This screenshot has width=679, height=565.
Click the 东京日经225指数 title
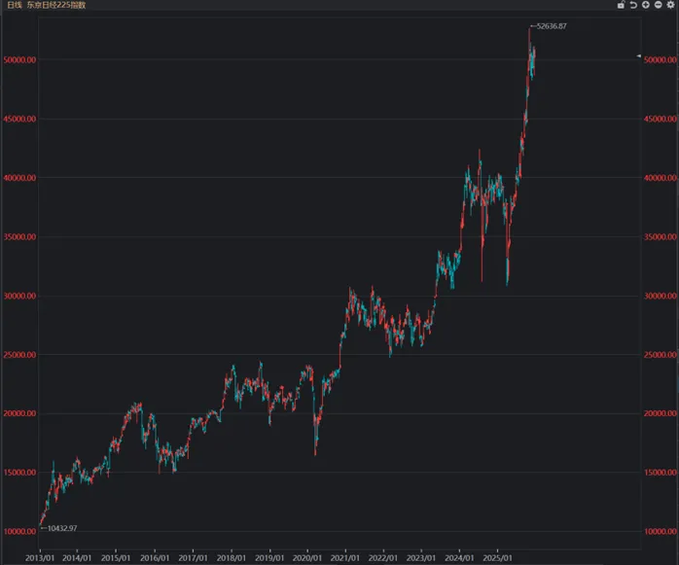point(56,5)
